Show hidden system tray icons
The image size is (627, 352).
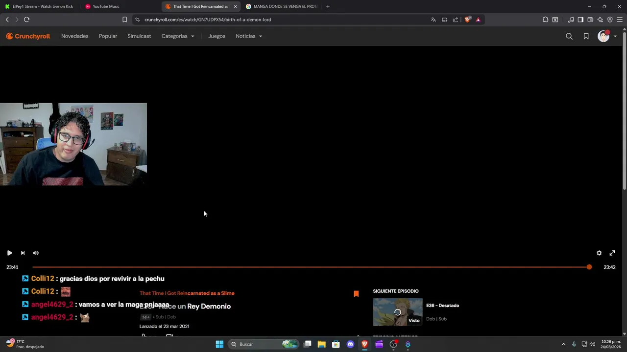[x=563, y=344]
